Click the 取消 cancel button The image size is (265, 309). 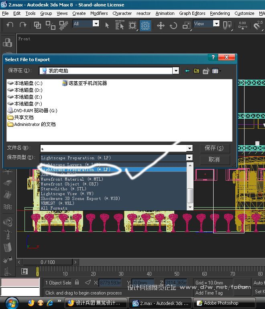(x=214, y=159)
